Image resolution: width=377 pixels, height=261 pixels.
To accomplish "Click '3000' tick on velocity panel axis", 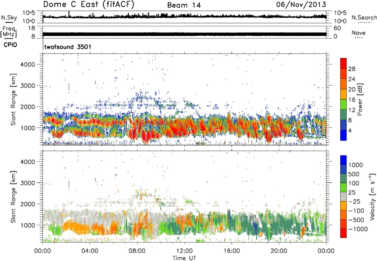I will point(28,183).
